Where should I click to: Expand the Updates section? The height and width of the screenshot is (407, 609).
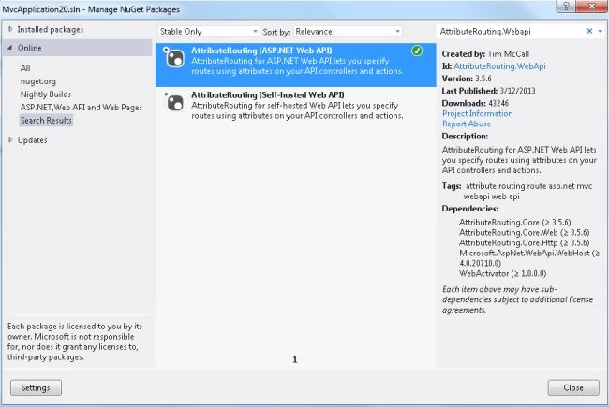point(10,139)
